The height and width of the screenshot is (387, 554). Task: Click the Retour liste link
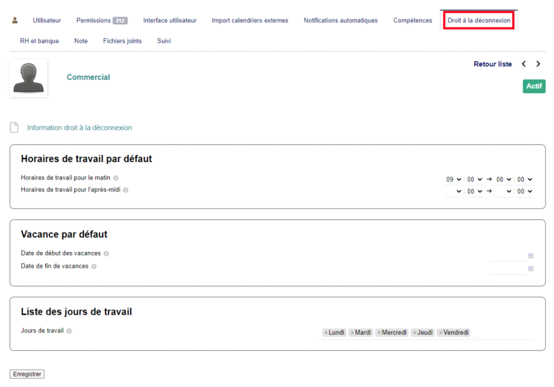coord(492,64)
